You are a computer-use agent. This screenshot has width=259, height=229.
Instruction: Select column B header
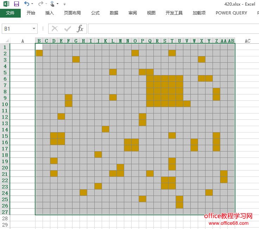(x=39, y=41)
